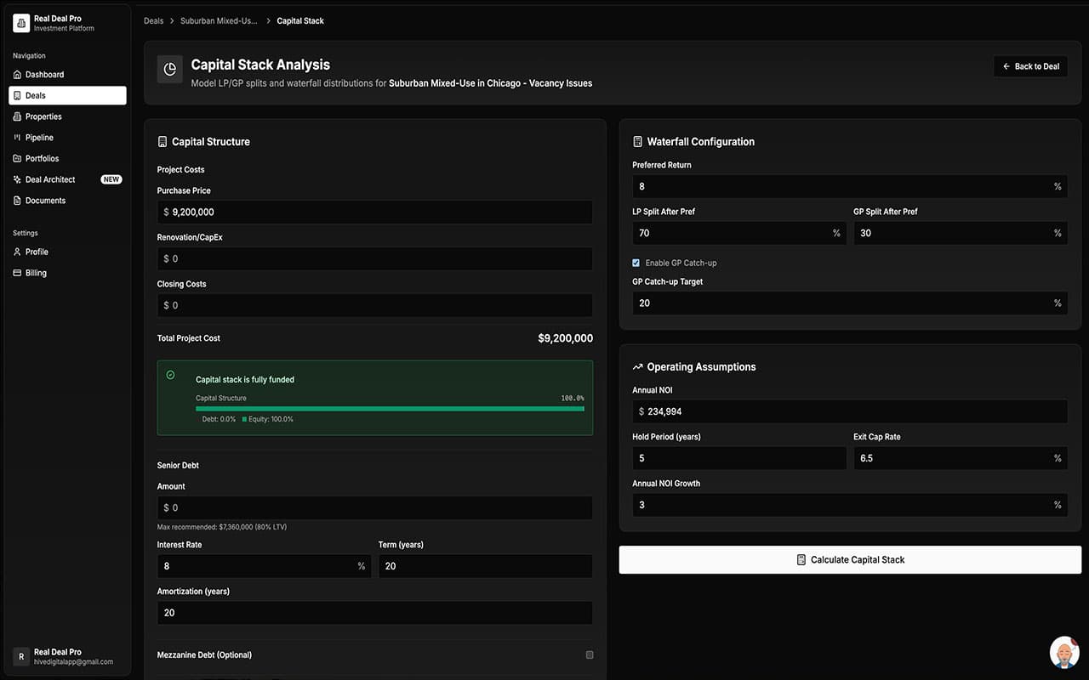Click the Deals breadcrumb link

tap(153, 20)
